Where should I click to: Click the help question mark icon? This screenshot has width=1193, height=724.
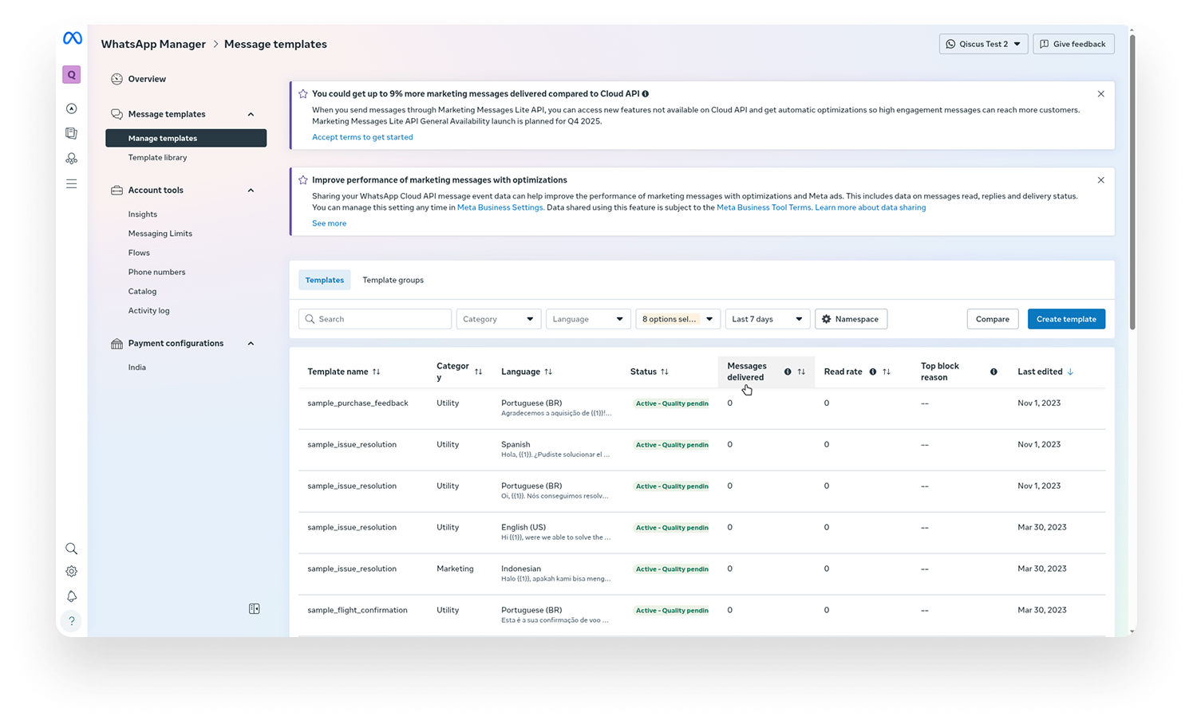(71, 621)
